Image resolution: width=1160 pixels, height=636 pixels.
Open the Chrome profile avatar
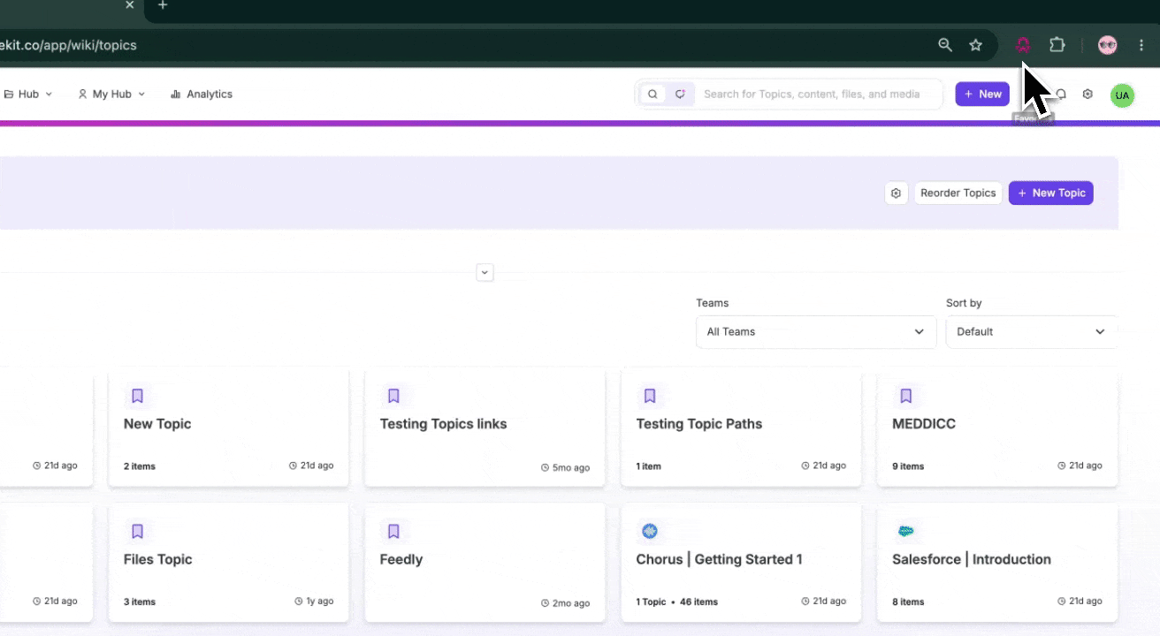point(1107,45)
